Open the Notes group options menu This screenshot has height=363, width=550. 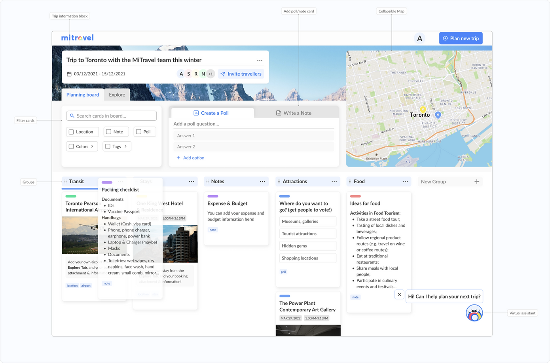262,182
